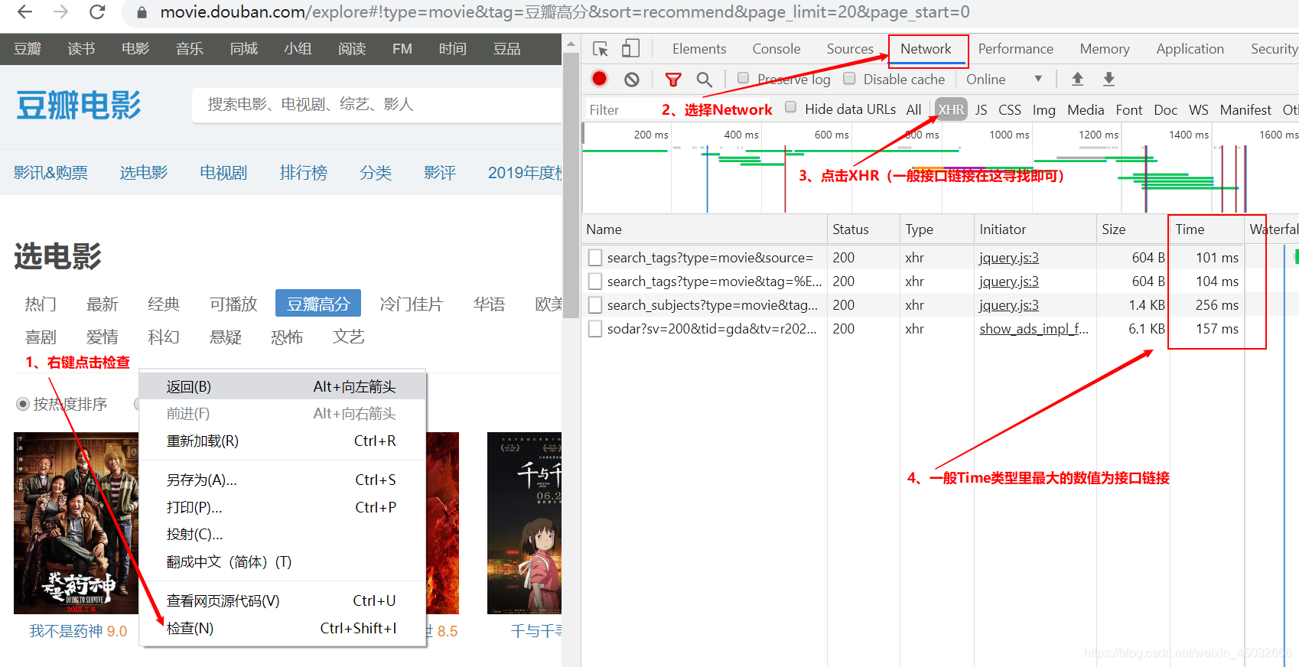Screen dimensions: 1299x667
Task: Sort requests by Size column header
Action: pyautogui.click(x=1131, y=229)
